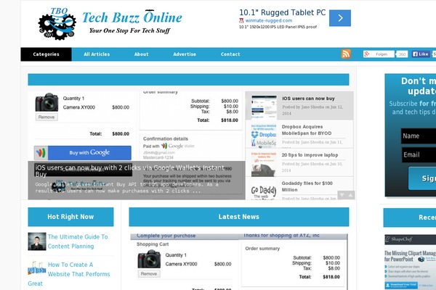Click the Content Planning article thumbnail

click(x=37, y=241)
